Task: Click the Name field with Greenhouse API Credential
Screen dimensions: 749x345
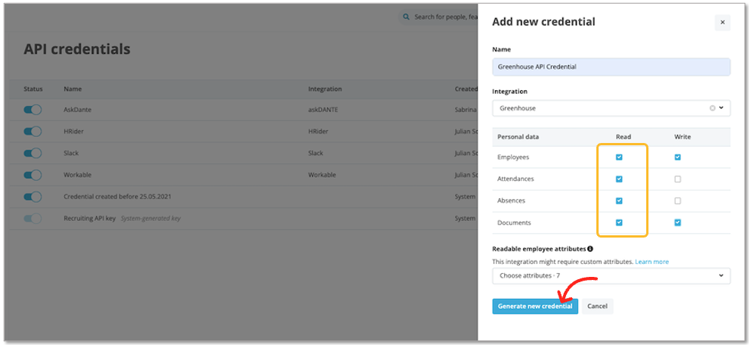Action: pos(611,67)
